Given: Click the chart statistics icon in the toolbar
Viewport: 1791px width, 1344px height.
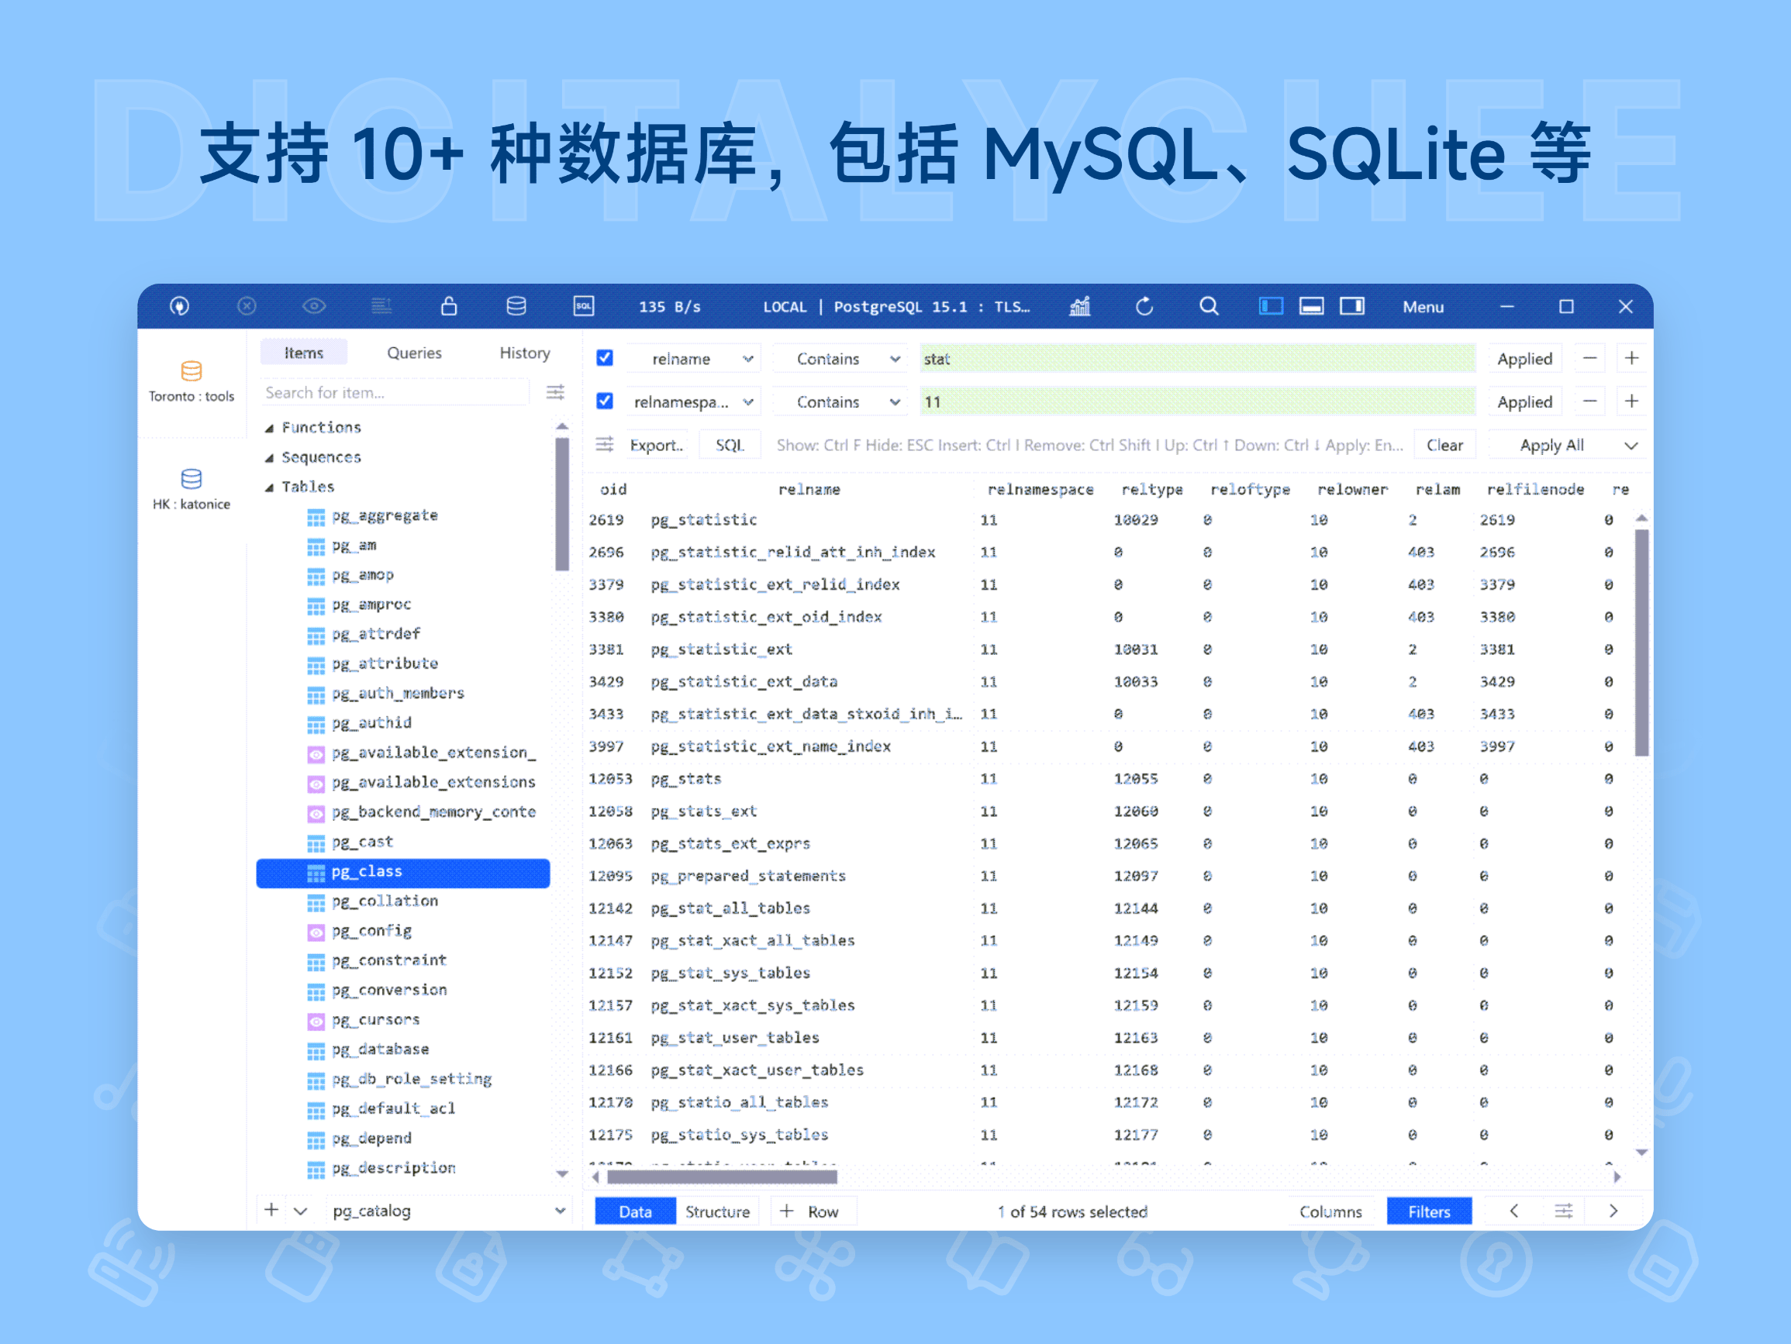Looking at the screenshot, I should [1079, 306].
